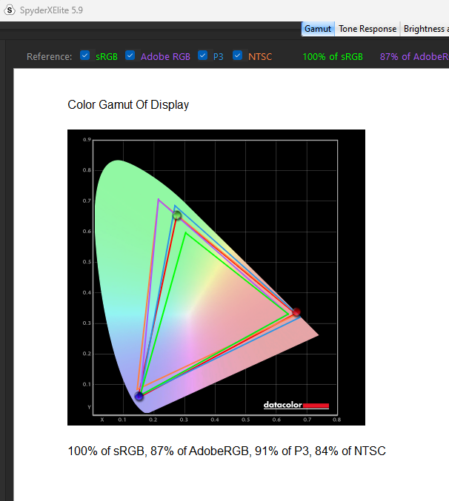Click the green "100% of sRGB" readout

[333, 56]
